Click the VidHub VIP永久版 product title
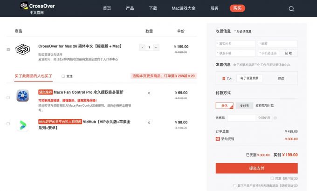This screenshot has width=317, height=191. [x=84, y=125]
